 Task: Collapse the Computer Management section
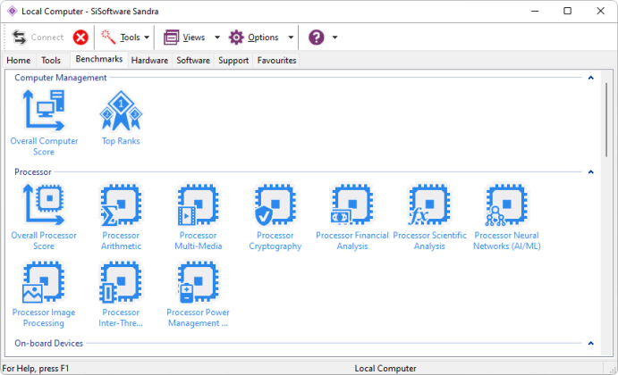(591, 78)
